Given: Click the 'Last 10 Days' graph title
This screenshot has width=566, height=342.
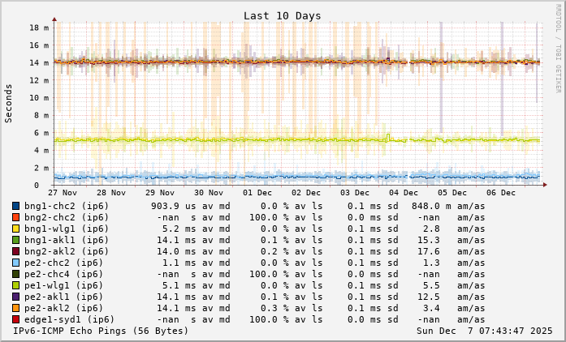Looking at the screenshot, I should (282, 15).
